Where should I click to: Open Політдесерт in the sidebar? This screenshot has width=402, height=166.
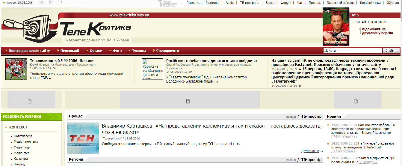point(23,136)
